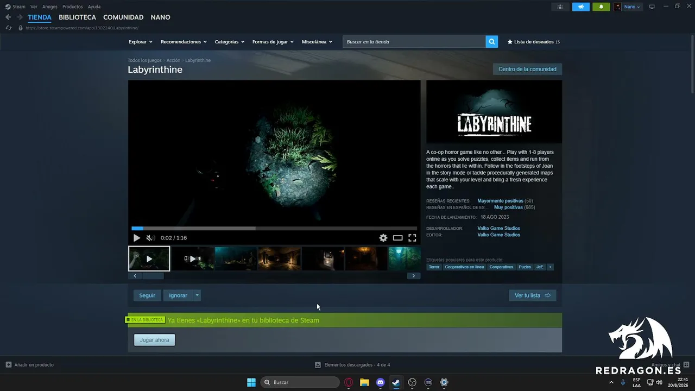
Task: Focus the taskbar Buscar search box
Action: click(x=300, y=382)
